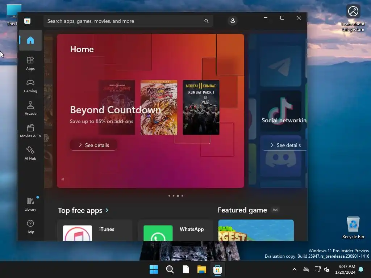This screenshot has width=371, height=278.
Task: Open the clock and date flyout
Action: click(x=345, y=269)
